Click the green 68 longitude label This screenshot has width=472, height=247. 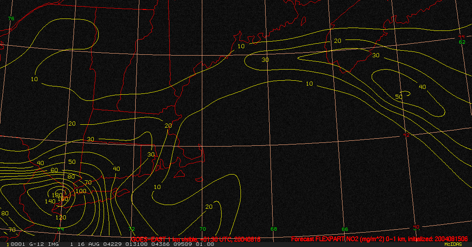pos(274,229)
